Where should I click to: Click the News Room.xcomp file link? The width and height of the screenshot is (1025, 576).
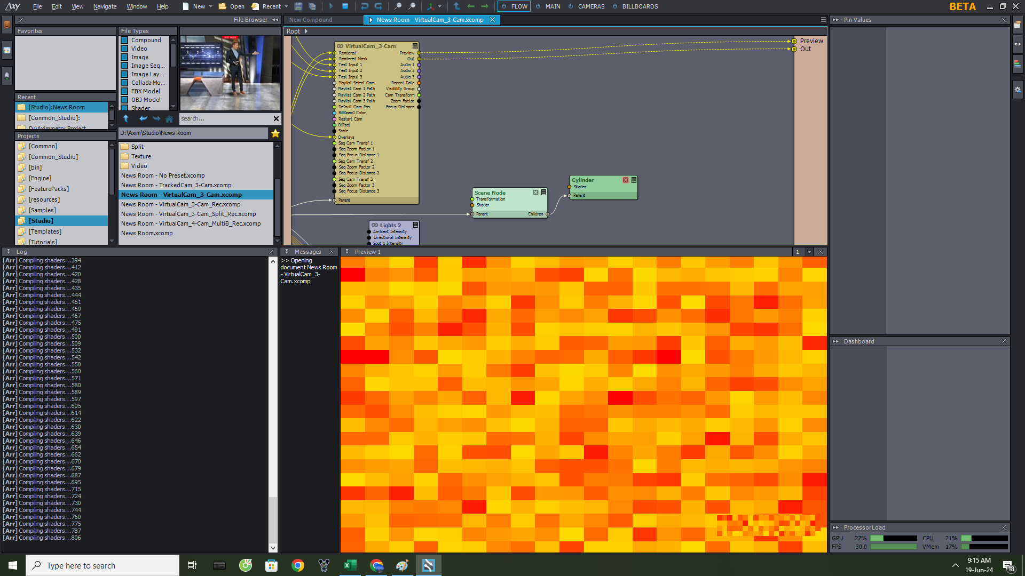pos(147,233)
